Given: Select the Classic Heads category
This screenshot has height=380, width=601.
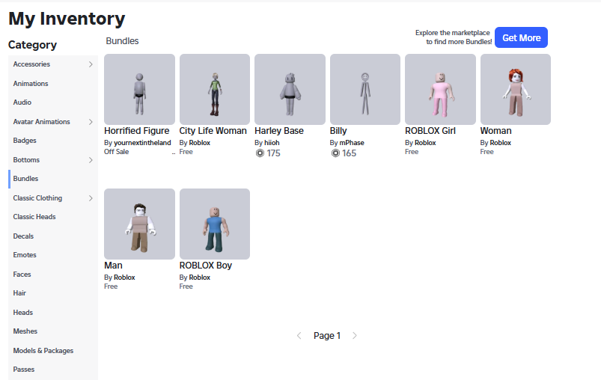Looking at the screenshot, I should coord(53,217).
